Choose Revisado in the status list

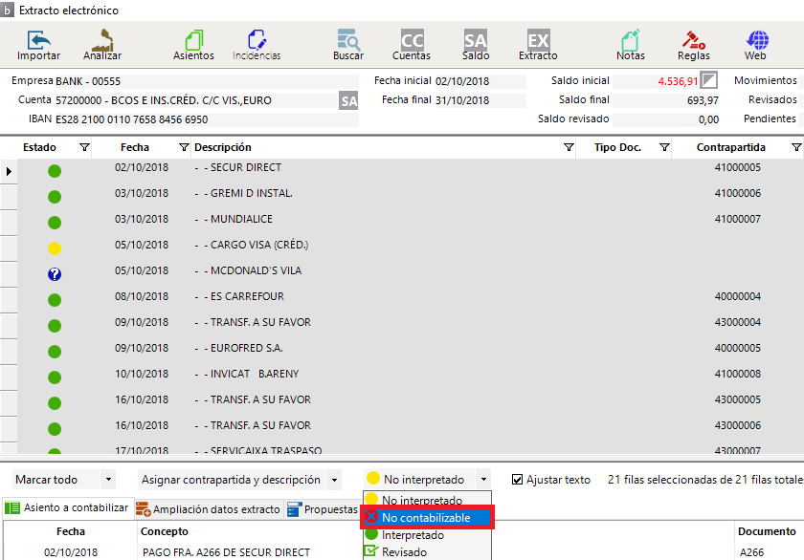(x=428, y=551)
